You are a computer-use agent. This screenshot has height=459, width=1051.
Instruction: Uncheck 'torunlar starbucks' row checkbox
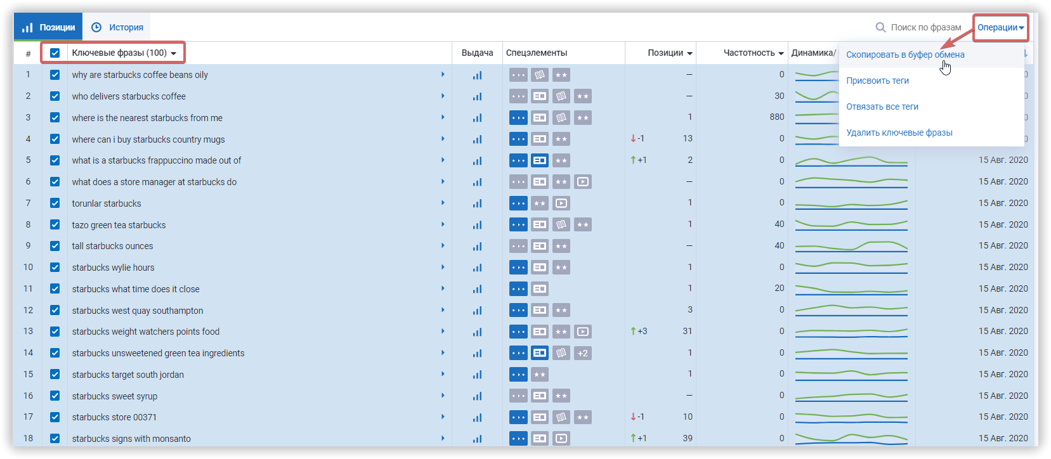tap(55, 204)
